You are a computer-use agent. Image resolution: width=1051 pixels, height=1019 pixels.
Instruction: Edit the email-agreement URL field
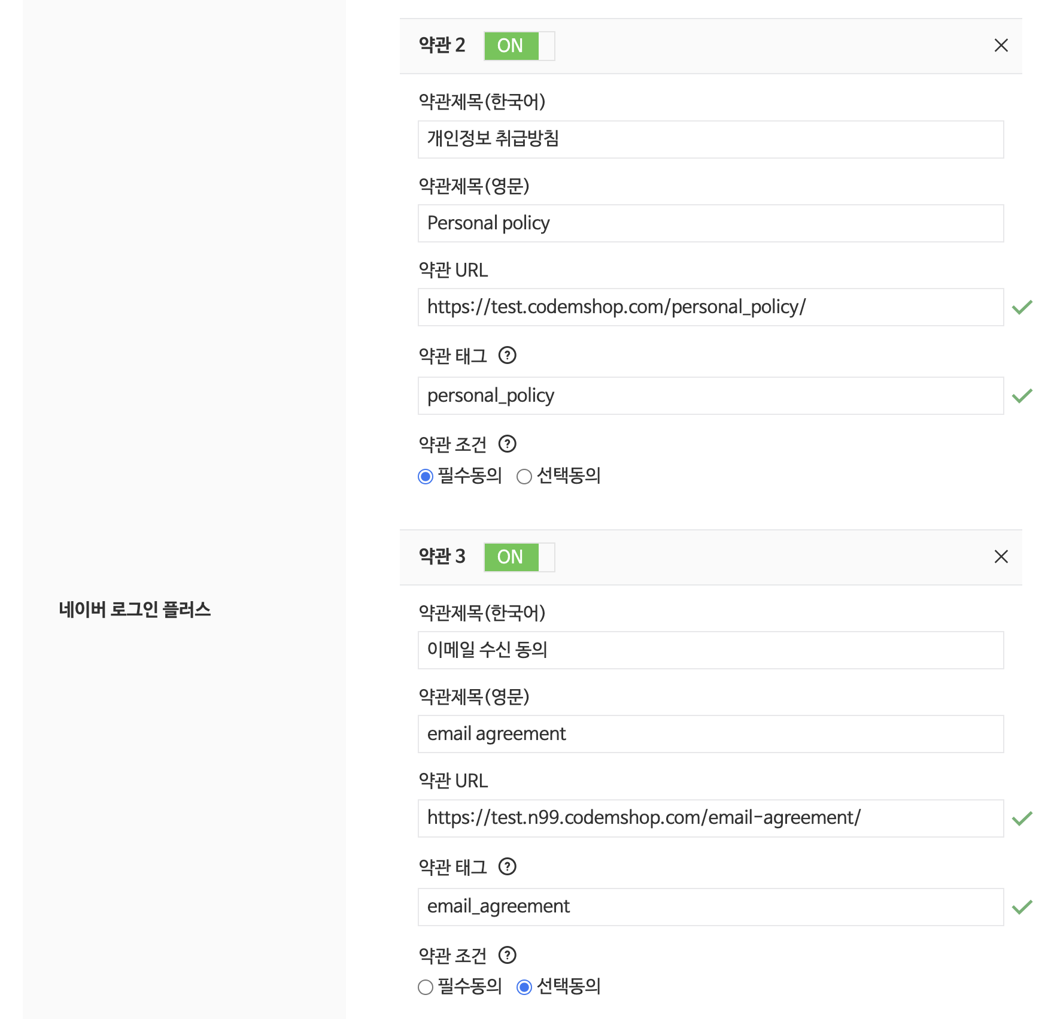(710, 818)
